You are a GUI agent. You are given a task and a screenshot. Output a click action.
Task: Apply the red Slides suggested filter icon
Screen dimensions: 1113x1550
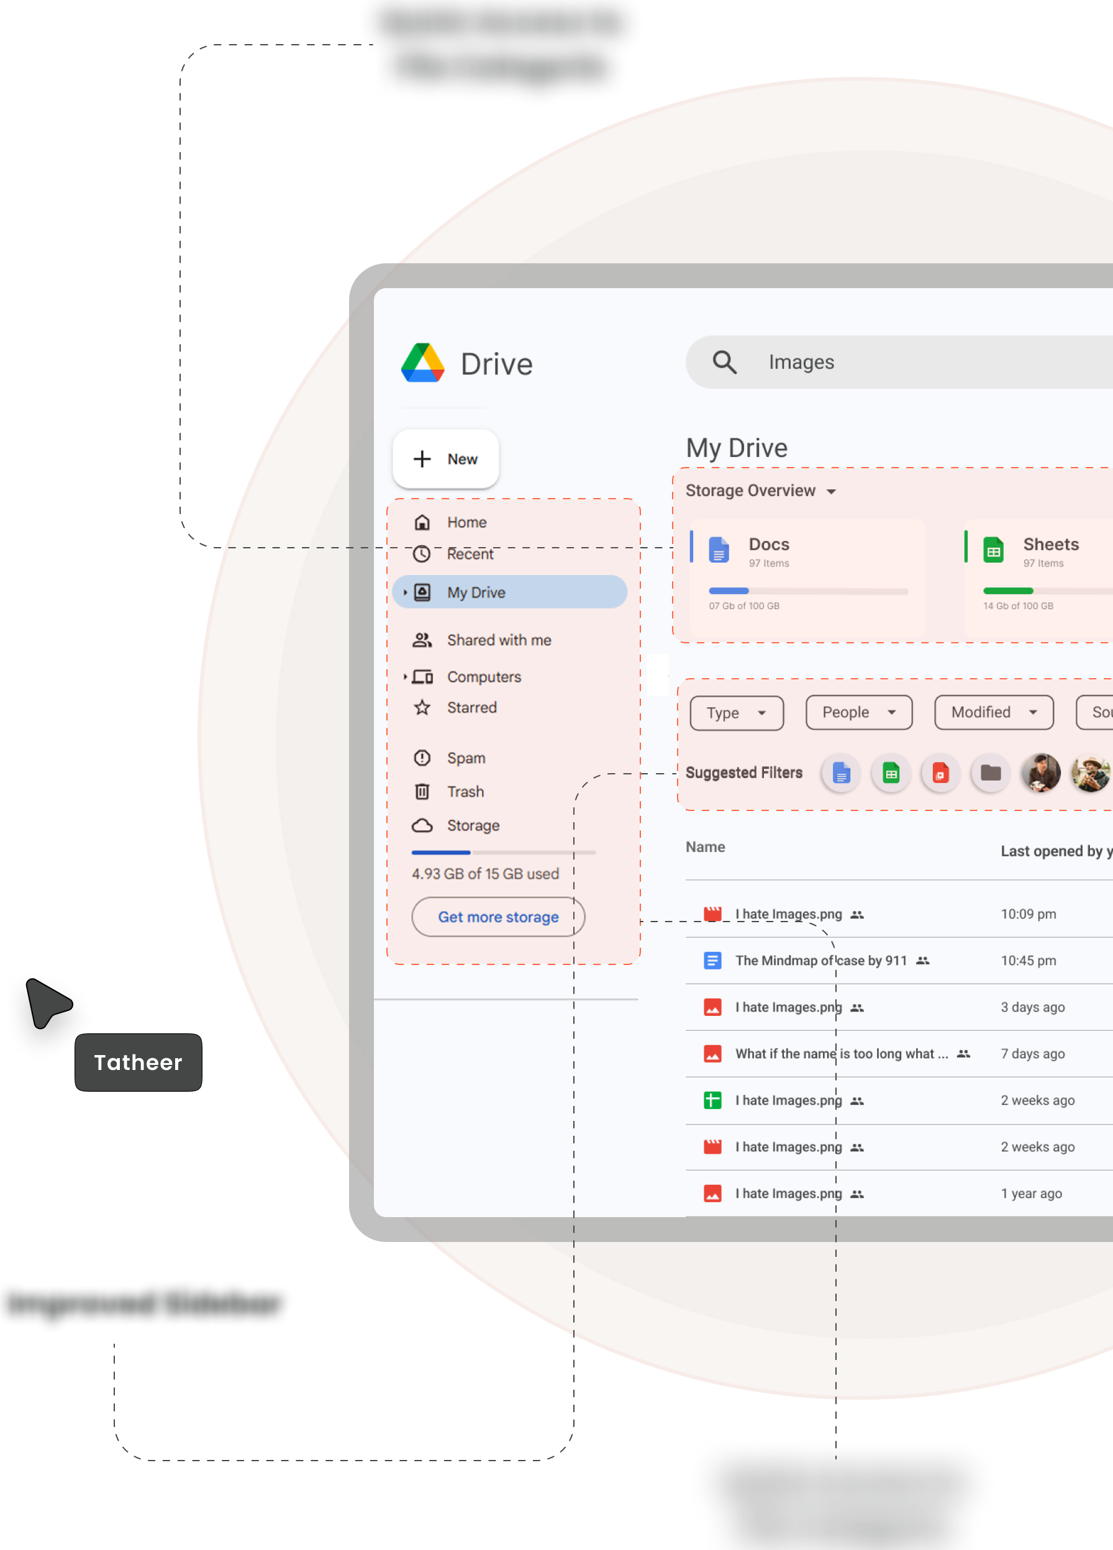click(941, 773)
